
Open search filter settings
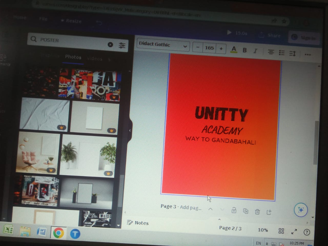(122, 45)
